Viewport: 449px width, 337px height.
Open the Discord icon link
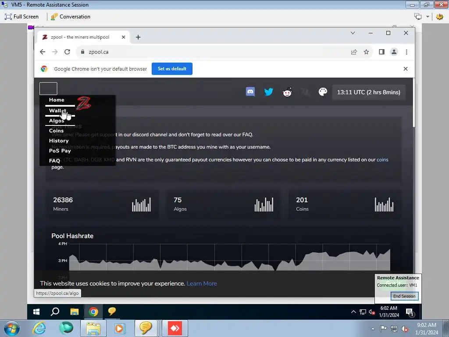250,92
